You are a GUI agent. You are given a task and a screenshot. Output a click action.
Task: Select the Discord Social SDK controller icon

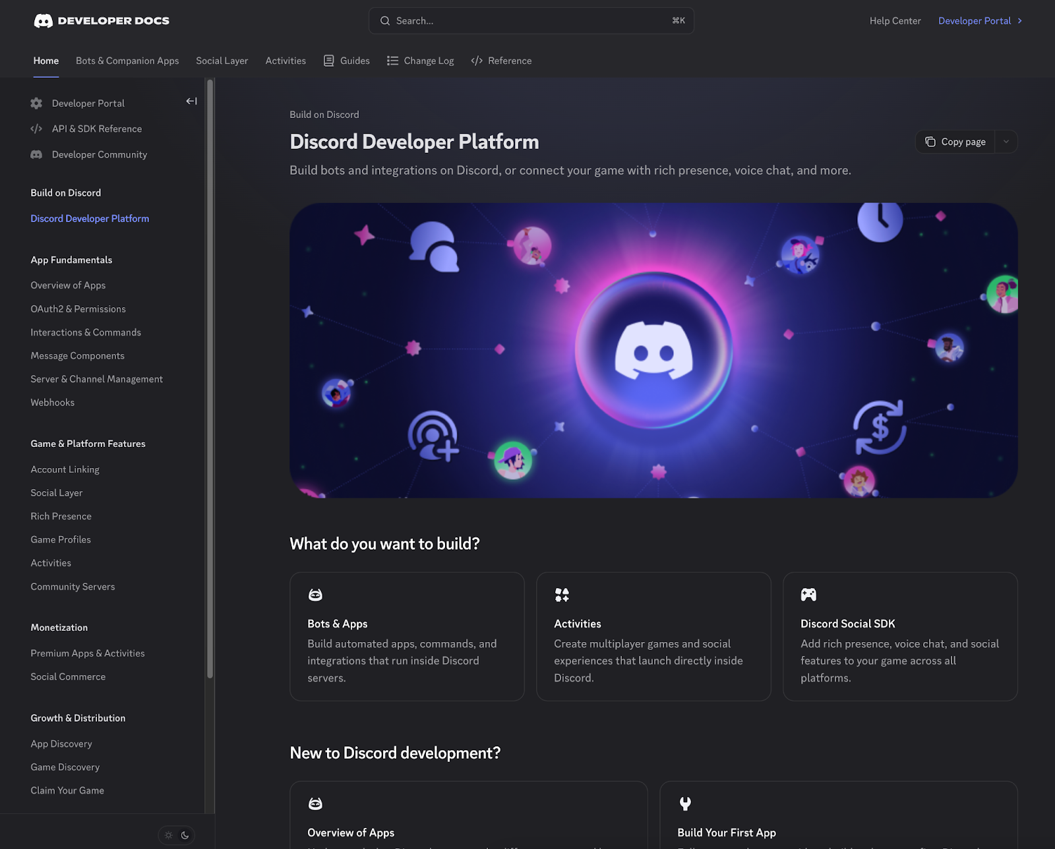pyautogui.click(x=808, y=594)
